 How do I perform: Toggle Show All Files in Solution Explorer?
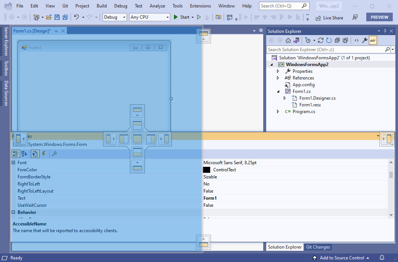point(345,40)
